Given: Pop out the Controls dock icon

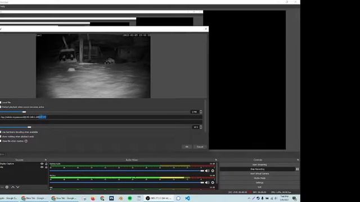Looking at the screenshot, I should (298, 160).
